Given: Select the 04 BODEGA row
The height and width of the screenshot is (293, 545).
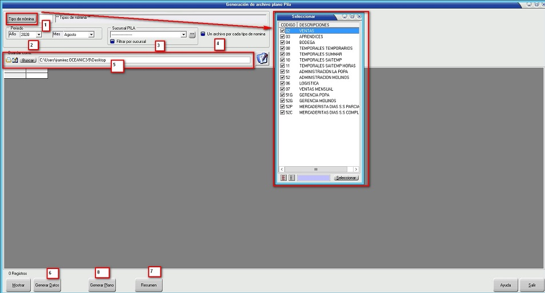Looking at the screenshot, I should [x=314, y=42].
